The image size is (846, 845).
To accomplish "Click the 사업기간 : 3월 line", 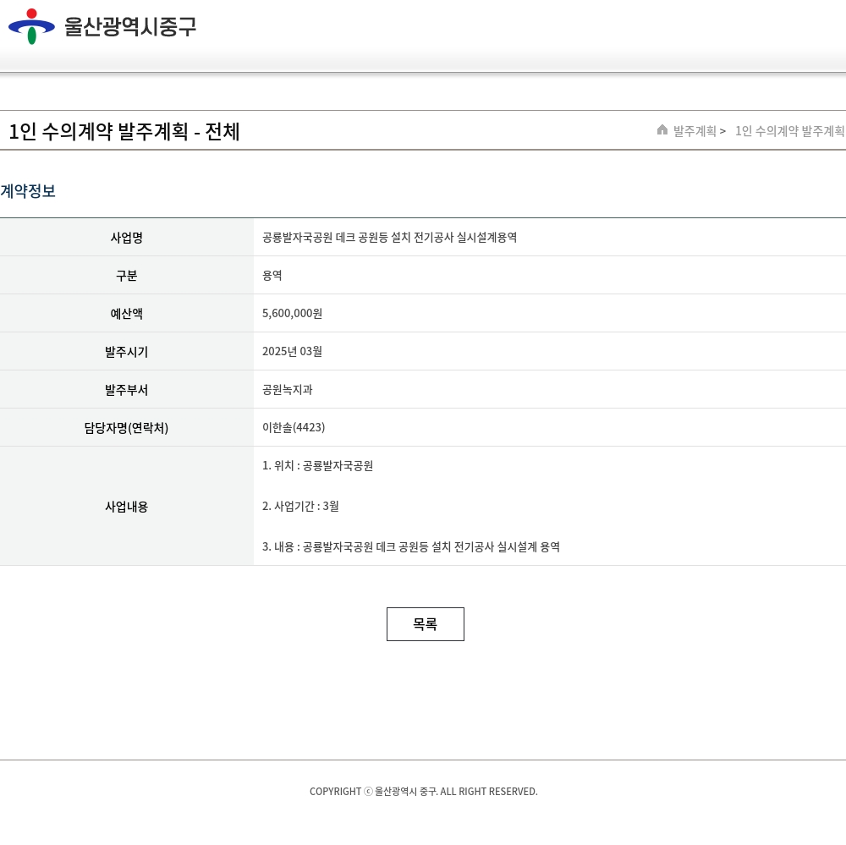I will [x=300, y=507].
